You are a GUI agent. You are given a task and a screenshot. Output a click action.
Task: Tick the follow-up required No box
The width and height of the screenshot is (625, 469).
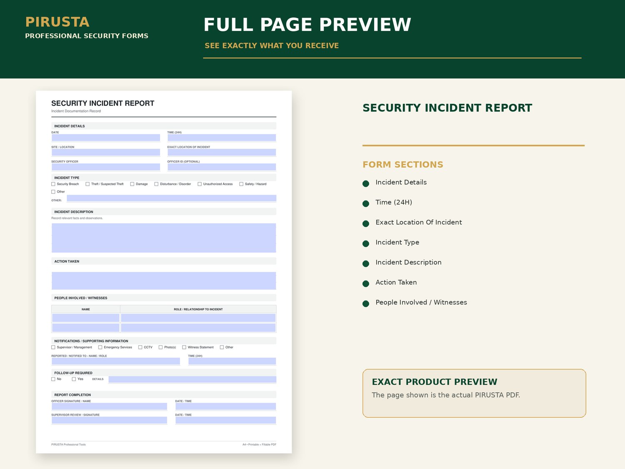coord(53,379)
